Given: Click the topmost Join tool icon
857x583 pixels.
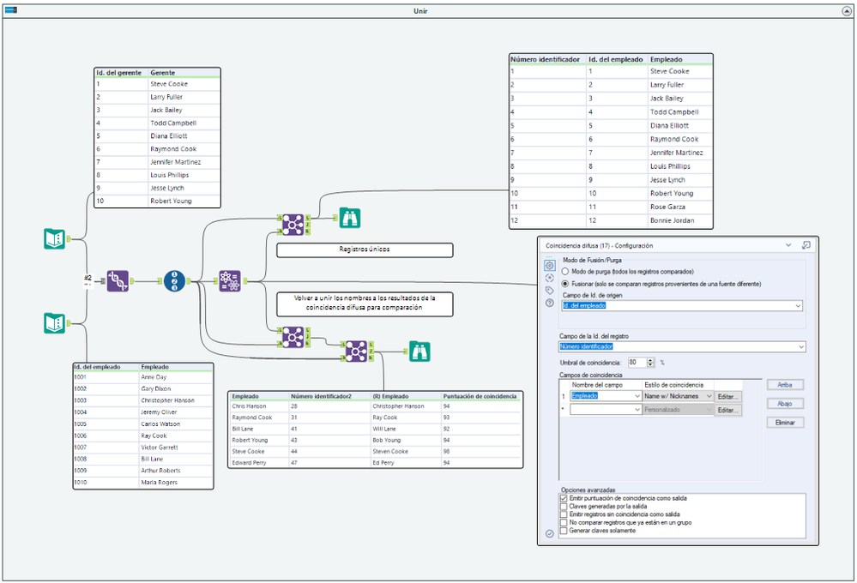Looking at the screenshot, I should 293,225.
